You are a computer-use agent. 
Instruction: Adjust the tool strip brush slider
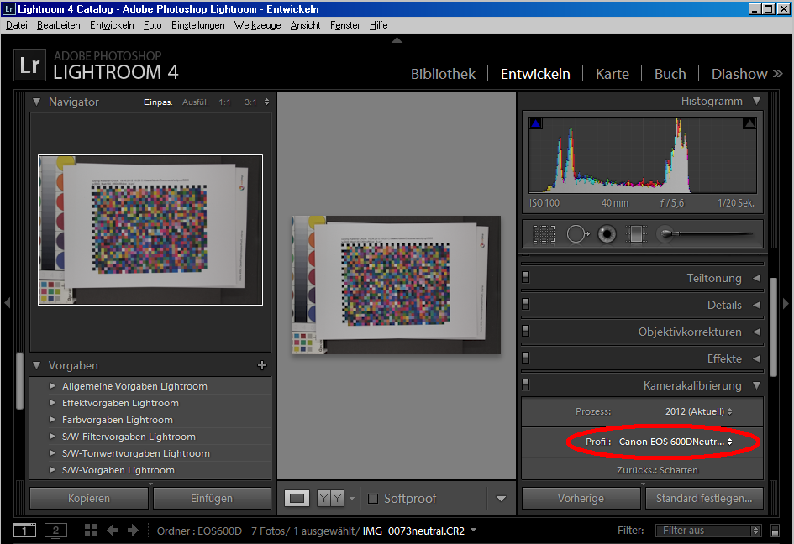click(x=710, y=234)
